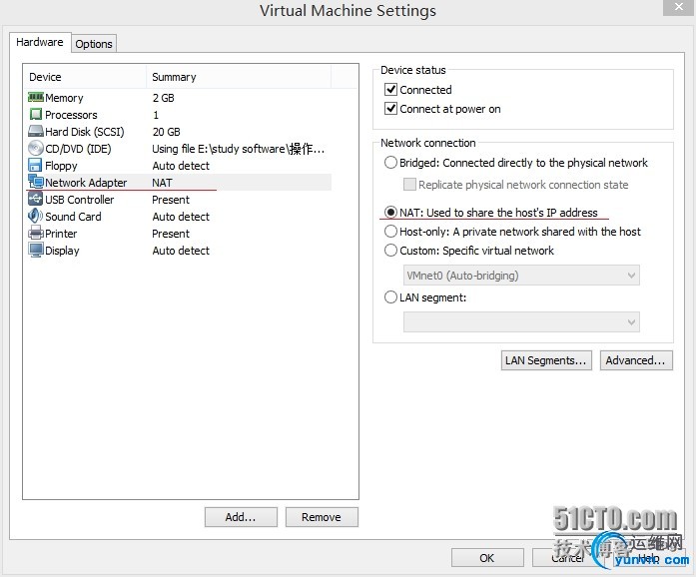Choose LAN segment option

390,296
